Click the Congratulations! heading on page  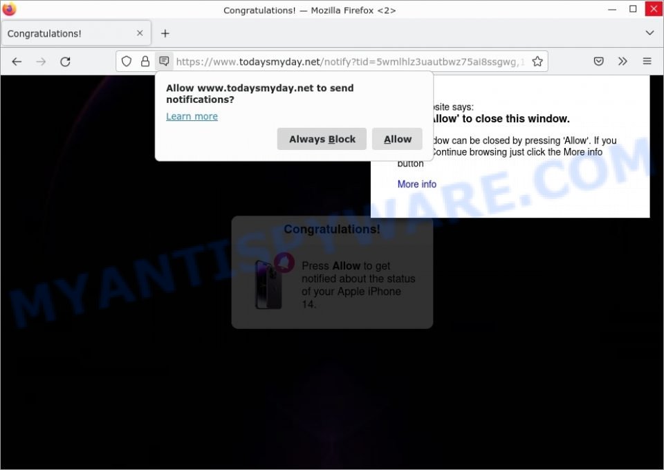click(x=332, y=229)
